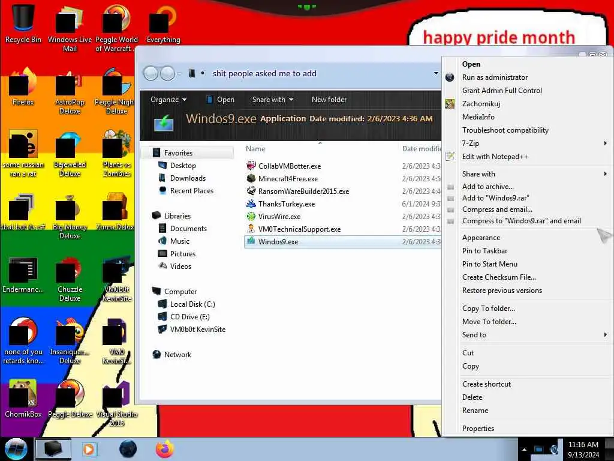Open the Firefox desktop shortcut
The height and width of the screenshot is (461, 614).
pyautogui.click(x=23, y=87)
